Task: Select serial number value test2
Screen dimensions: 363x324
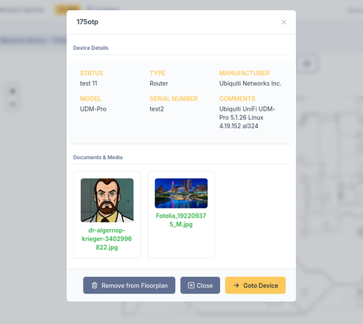Action: [156, 109]
